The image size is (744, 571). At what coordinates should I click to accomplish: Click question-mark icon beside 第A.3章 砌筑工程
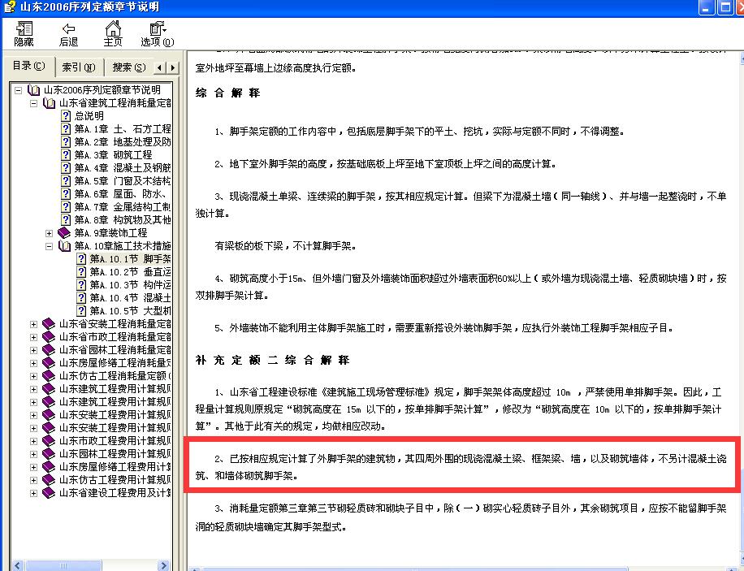pos(66,155)
